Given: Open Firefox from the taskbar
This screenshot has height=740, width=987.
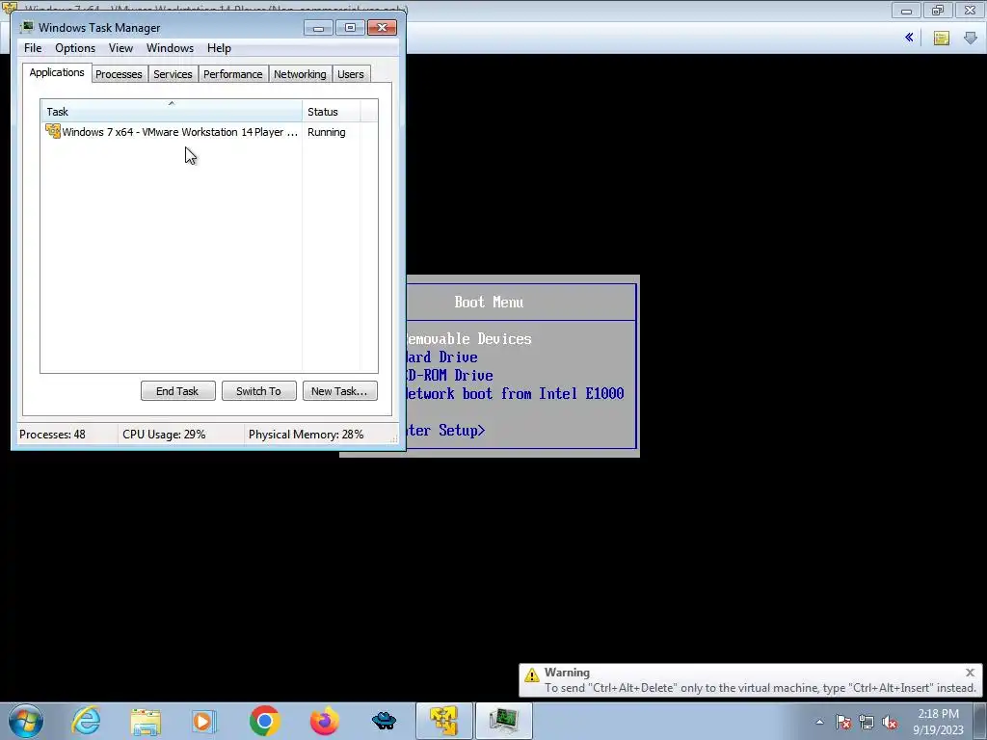Looking at the screenshot, I should click(324, 721).
